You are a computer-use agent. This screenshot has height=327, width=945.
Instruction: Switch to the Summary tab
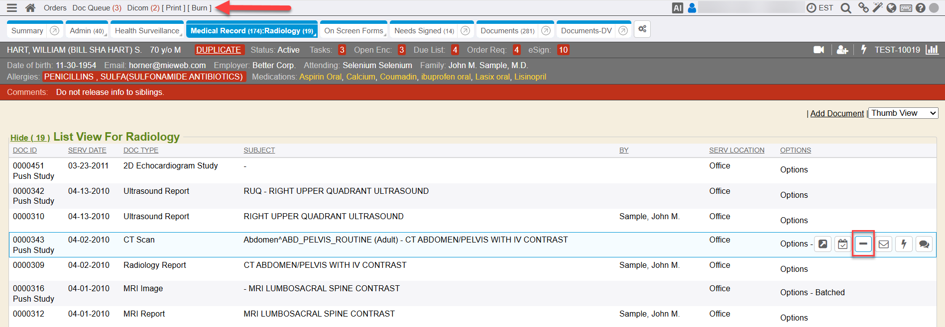[x=27, y=31]
